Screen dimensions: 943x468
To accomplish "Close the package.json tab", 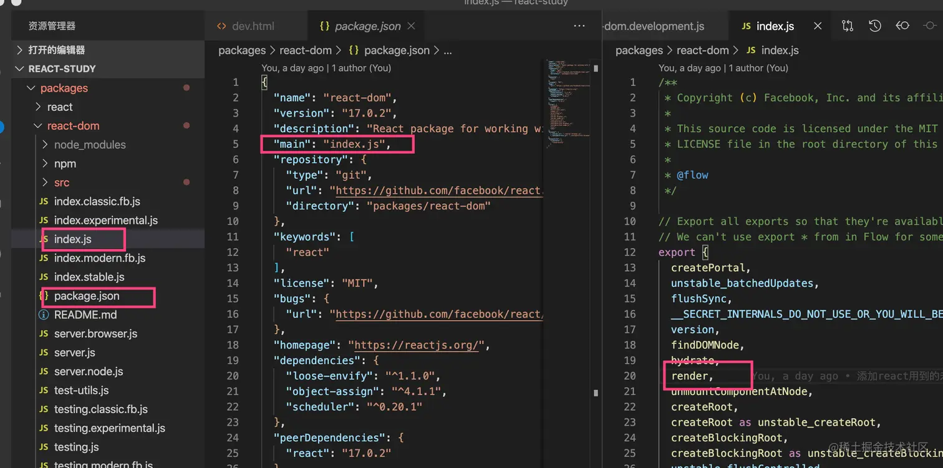I will click(x=412, y=26).
